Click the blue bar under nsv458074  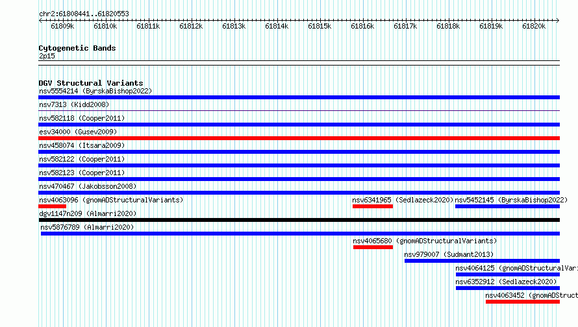(299, 152)
